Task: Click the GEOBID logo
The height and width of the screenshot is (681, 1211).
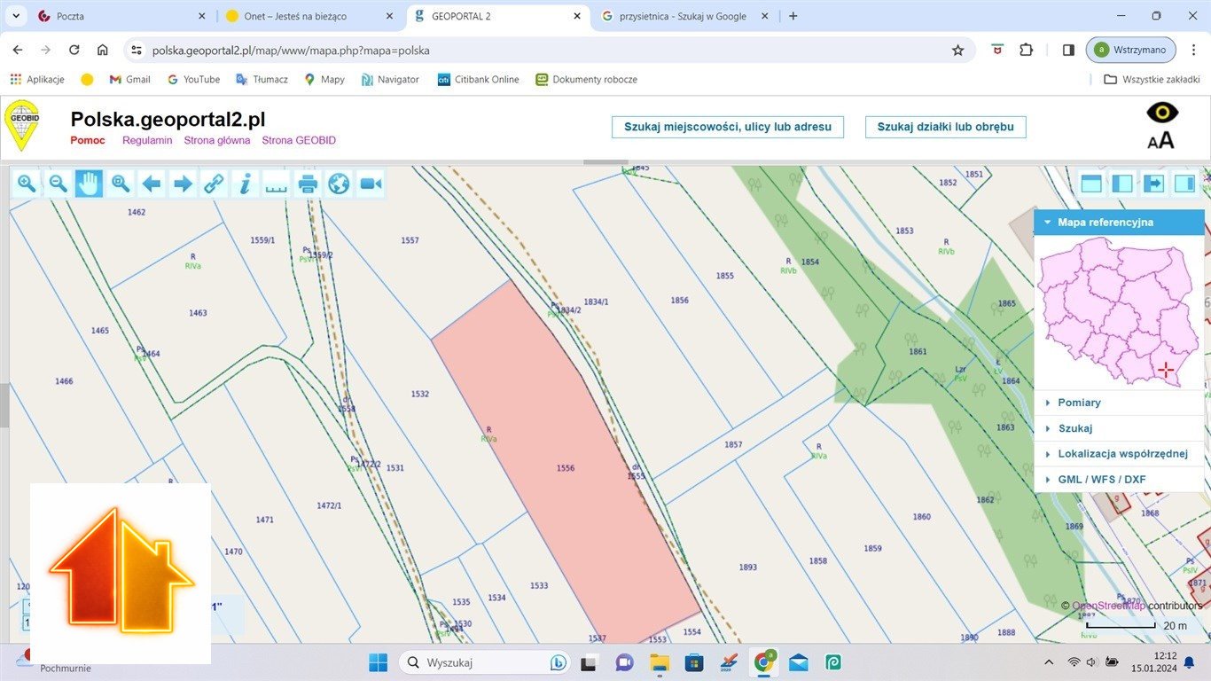Action: [21, 126]
